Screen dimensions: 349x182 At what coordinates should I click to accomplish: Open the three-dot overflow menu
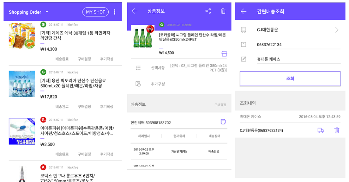click(x=115, y=12)
